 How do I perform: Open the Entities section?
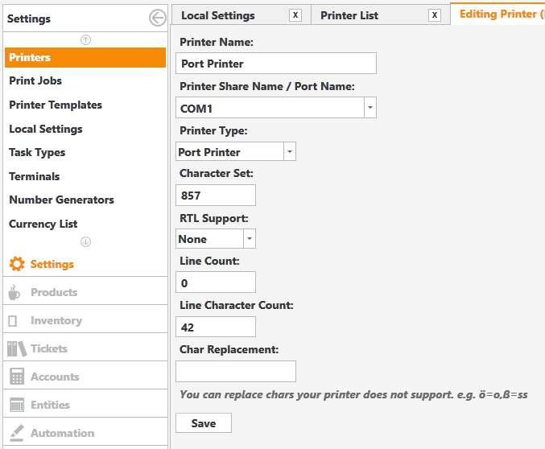point(85,405)
